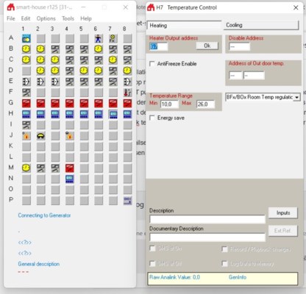Enable the AntiFreeze Enable checkbox

(152, 64)
